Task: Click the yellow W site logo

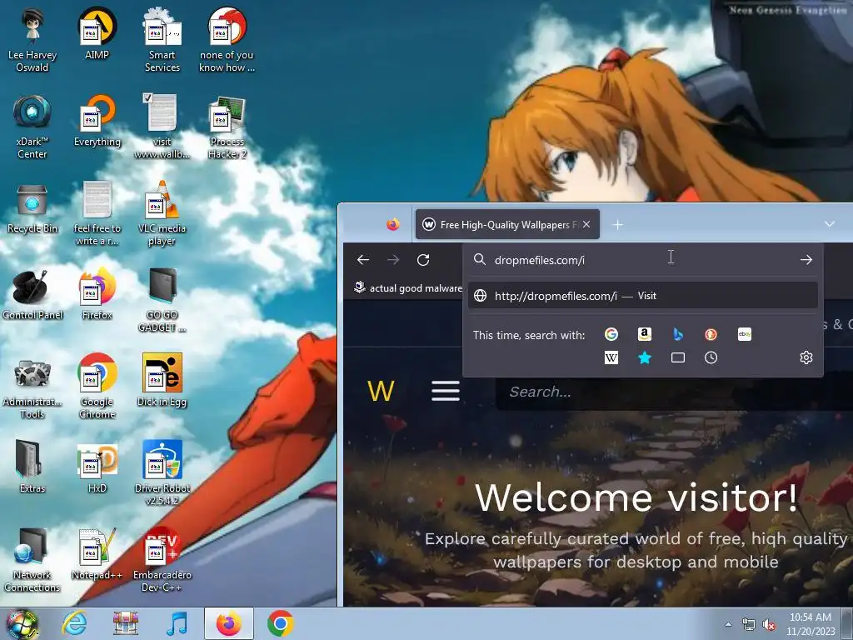Action: coord(381,391)
